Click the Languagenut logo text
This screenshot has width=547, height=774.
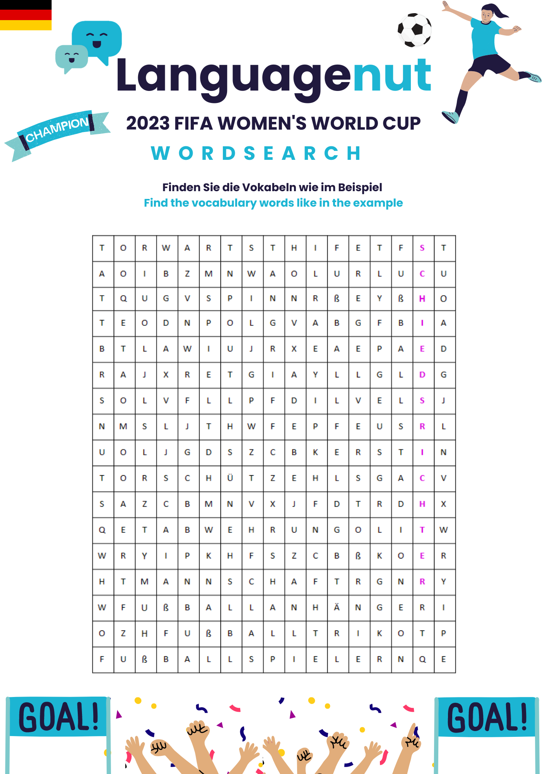pos(273,77)
